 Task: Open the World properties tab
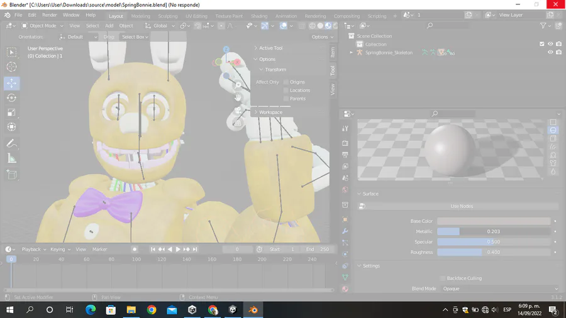[345, 190]
